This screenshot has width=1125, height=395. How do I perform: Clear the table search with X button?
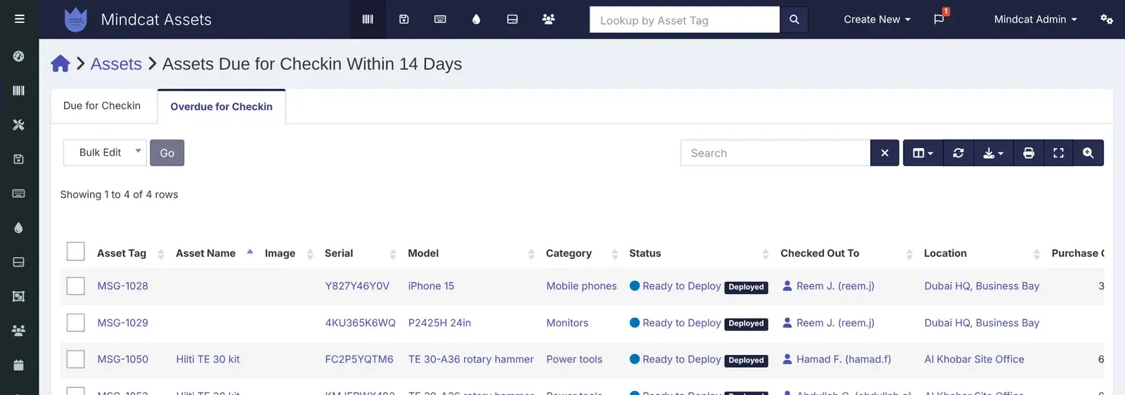point(885,153)
